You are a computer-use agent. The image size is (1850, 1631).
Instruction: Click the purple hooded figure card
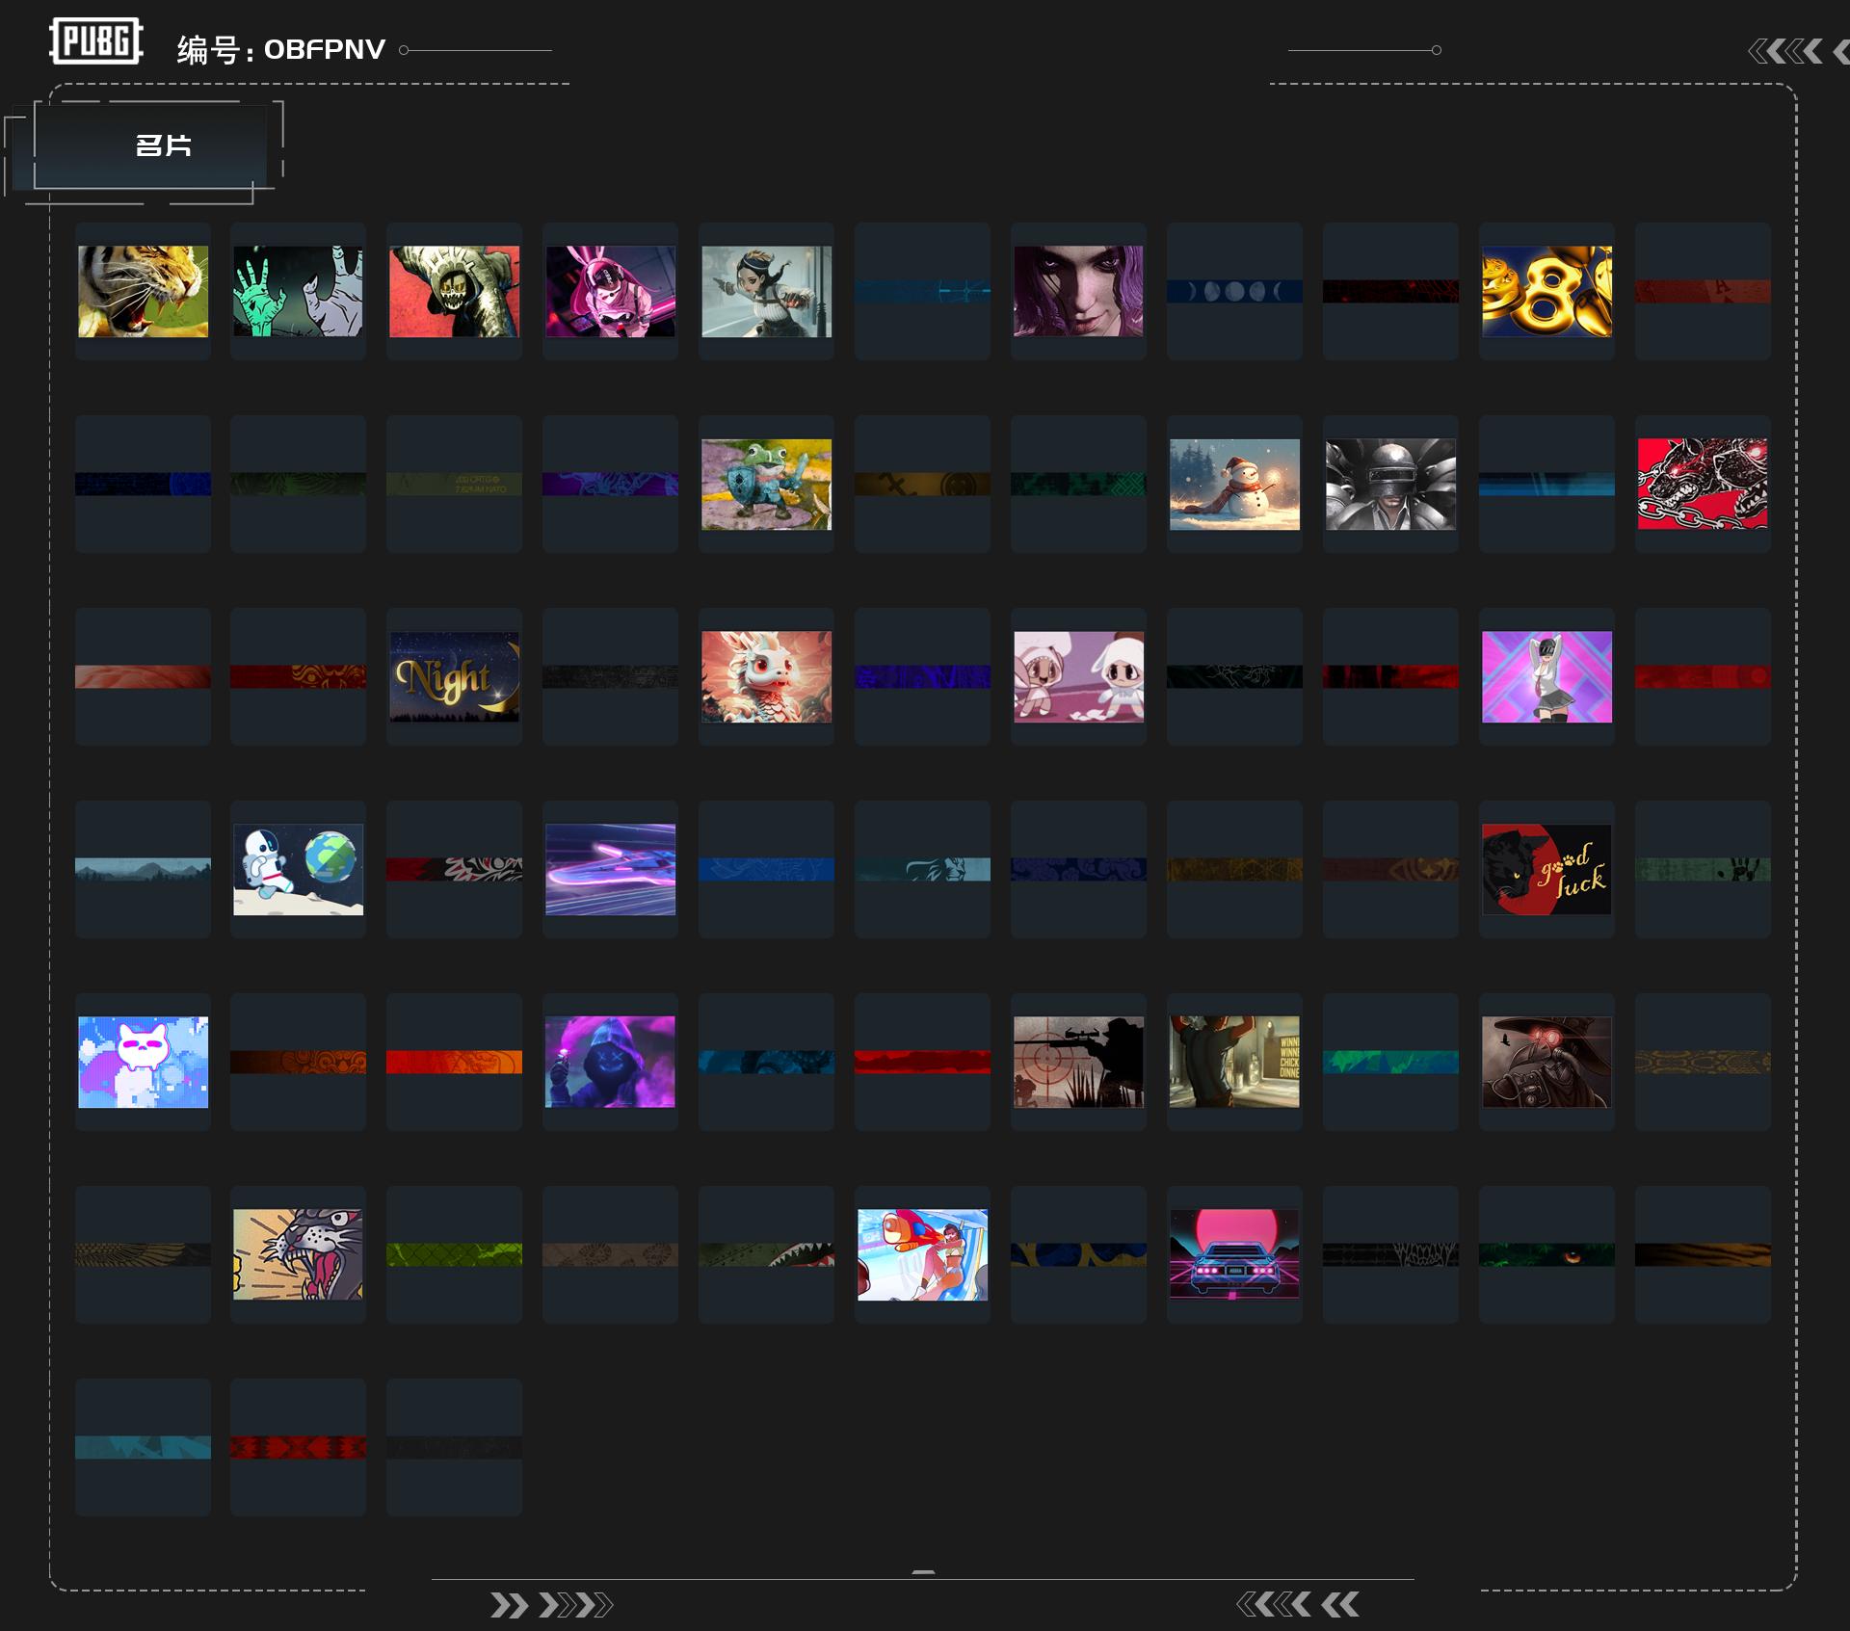point(610,1062)
